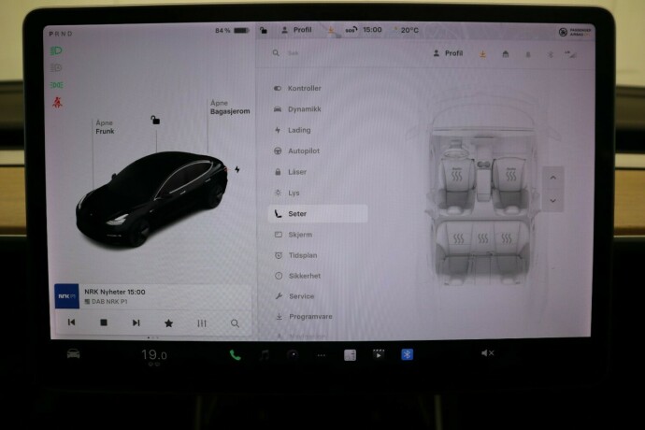
Task: Tap the unlock padlock above the car
Action: [155, 120]
